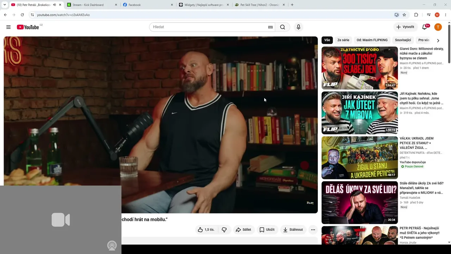This screenshot has height=254, width=451.
Task: Open new browser tab plus
Action: [292, 5]
